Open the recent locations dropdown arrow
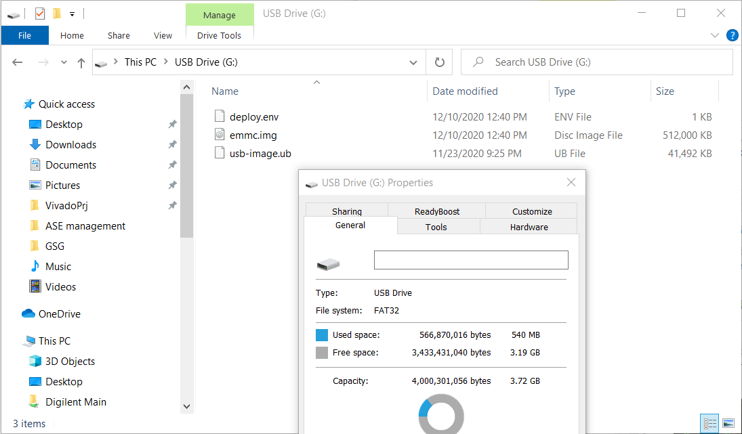Image resolution: width=742 pixels, height=434 pixels. pos(64,62)
